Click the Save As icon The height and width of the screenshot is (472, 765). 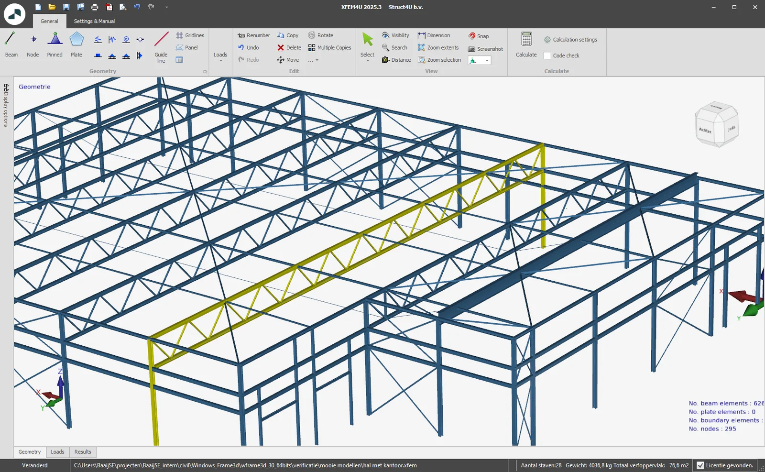[81, 7]
